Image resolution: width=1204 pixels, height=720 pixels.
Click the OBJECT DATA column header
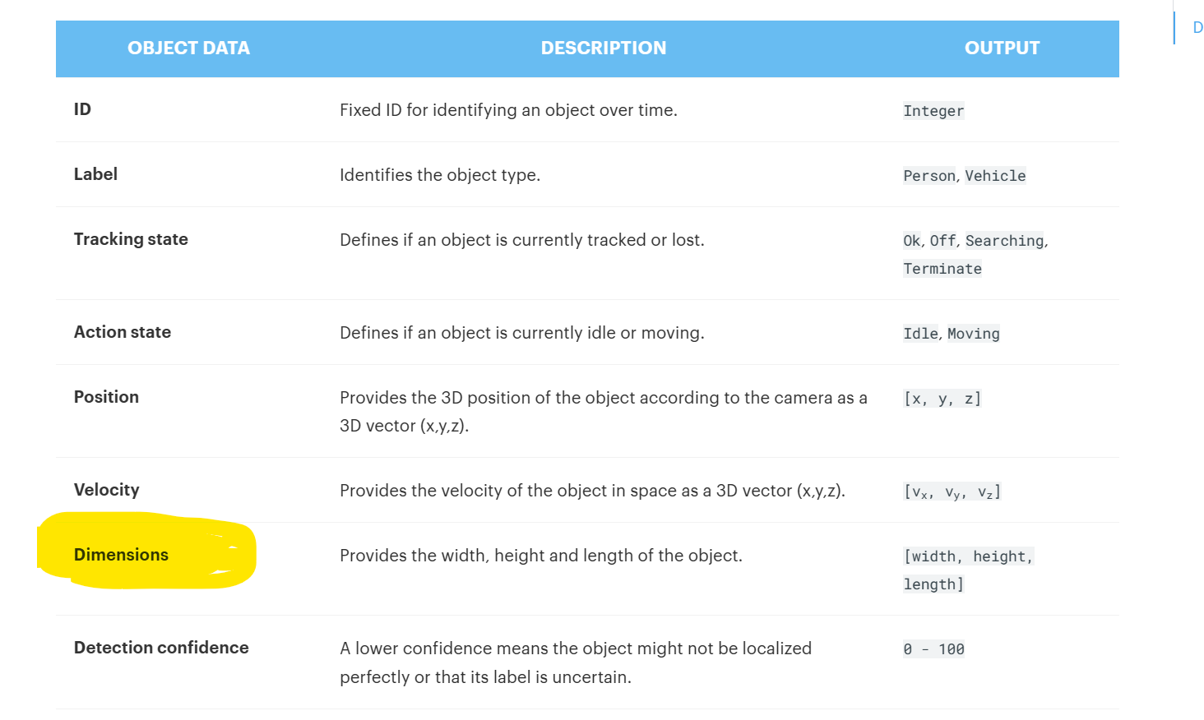[x=188, y=48]
